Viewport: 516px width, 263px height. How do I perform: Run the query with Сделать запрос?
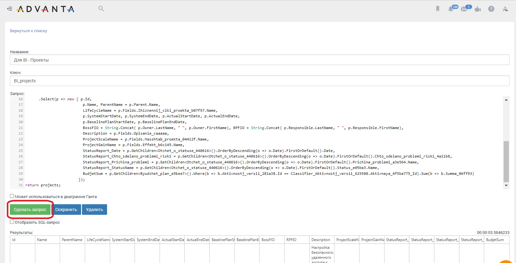pyautogui.click(x=30, y=209)
